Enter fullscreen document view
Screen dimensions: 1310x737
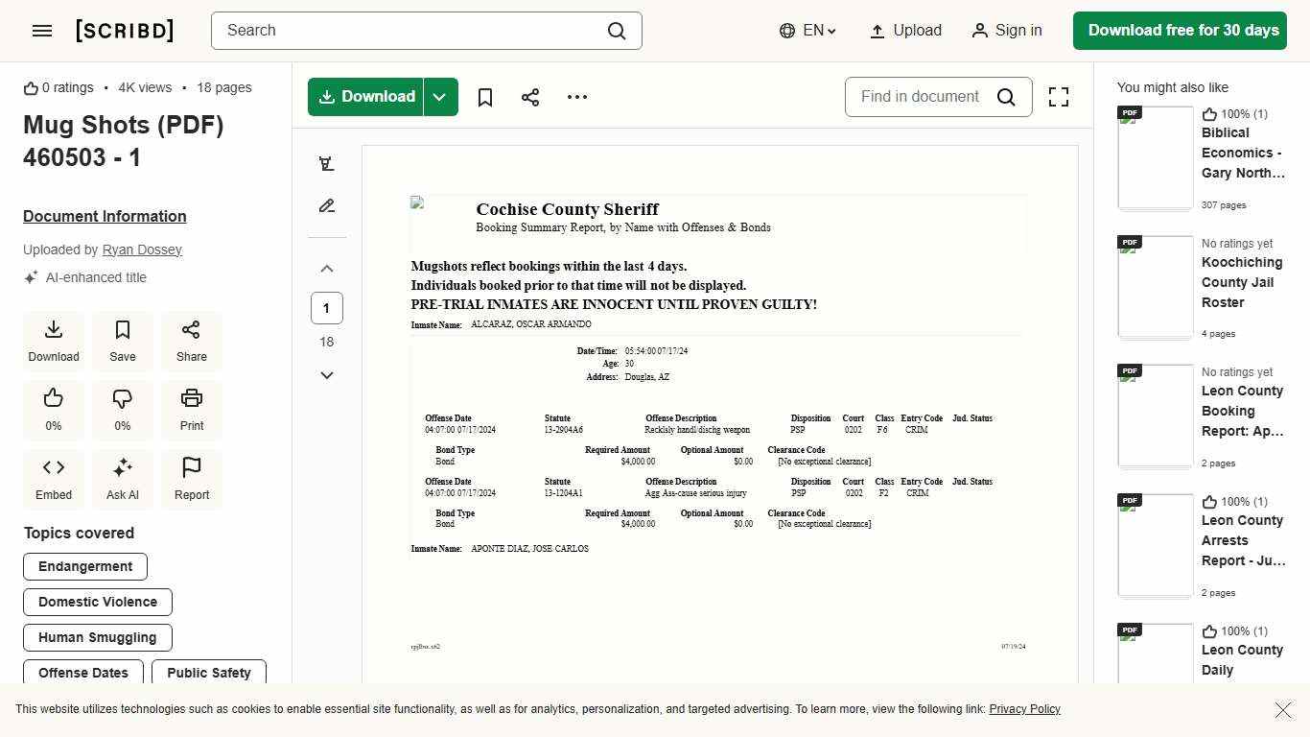point(1058,97)
